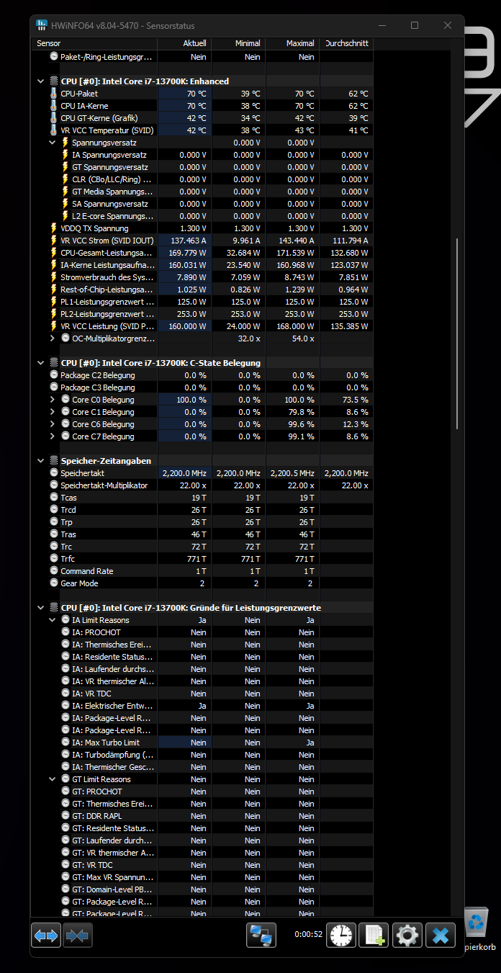The image size is (501, 973).
Task: Click lightning icon beside VR VCC Strom
Action: pos(54,241)
